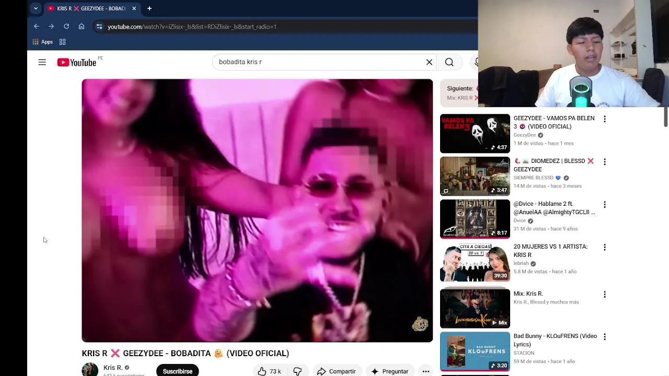Click the page vertical scrollbar thumb
This screenshot has height=376, width=669.
point(666,116)
